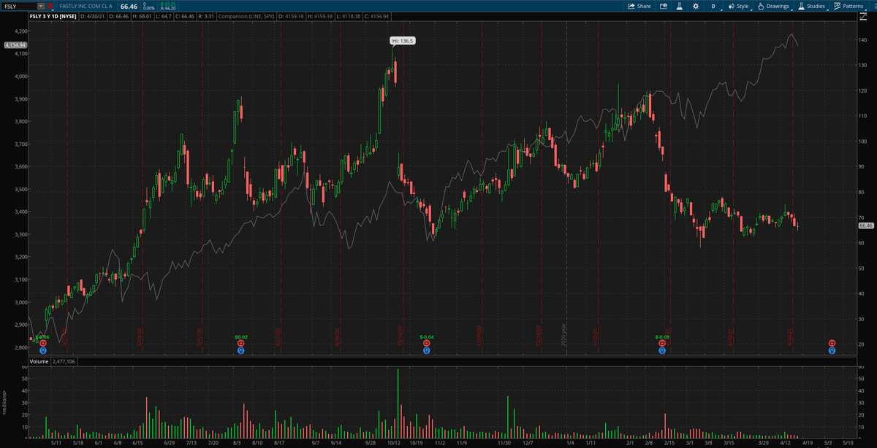Click the volume value 2,477,106
The width and height of the screenshot is (877, 448).
coord(64,361)
